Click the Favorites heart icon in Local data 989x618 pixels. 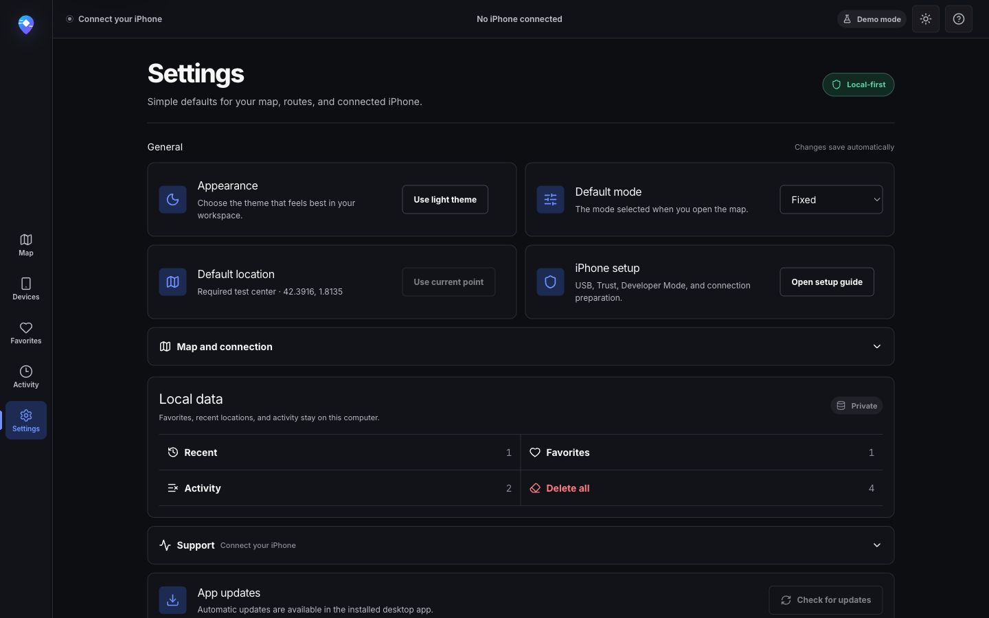[x=535, y=453]
